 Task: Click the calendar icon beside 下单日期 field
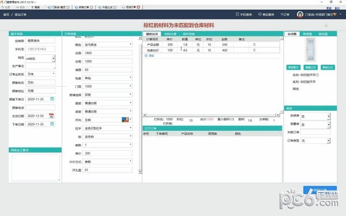[x=52, y=124]
